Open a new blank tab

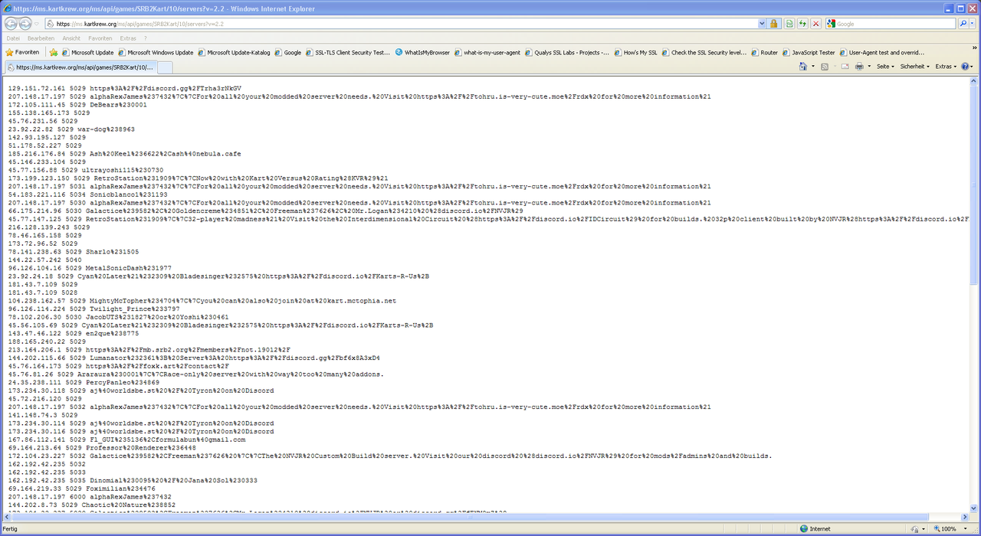165,67
